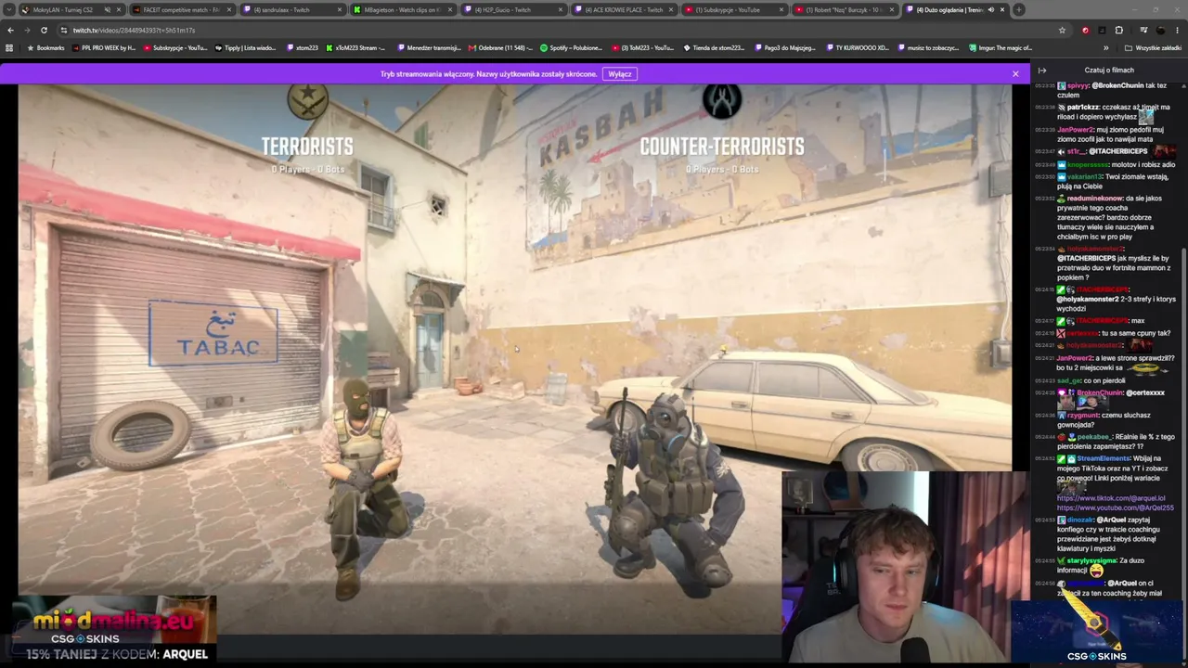Click the tiktok.com/@arquel.lol link in chat
Viewport: 1188px width, 668px height.
click(1111, 498)
